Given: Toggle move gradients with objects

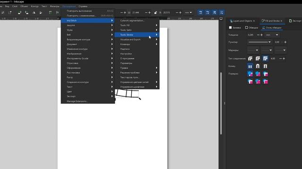Looking at the screenshot, I should click(x=215, y=13).
